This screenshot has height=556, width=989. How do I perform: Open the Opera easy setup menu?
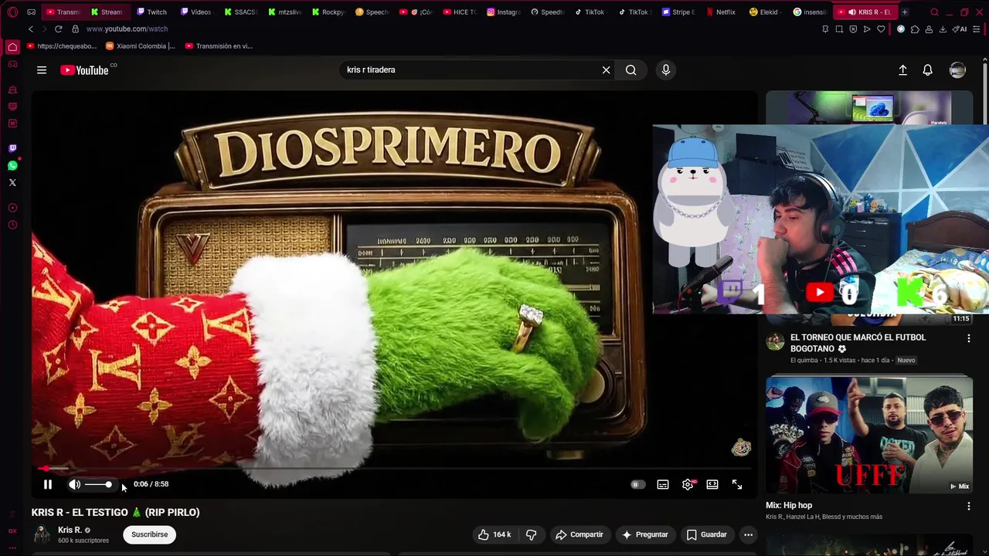(978, 29)
